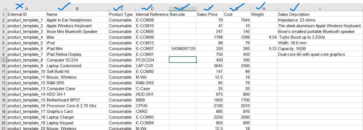363x130 pixels.
Task: Click the "Sales Description" header cell
Action: (320, 14)
